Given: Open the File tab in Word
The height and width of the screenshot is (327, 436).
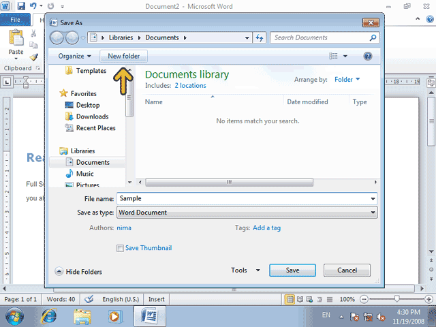Looking at the screenshot, I should (x=15, y=20).
